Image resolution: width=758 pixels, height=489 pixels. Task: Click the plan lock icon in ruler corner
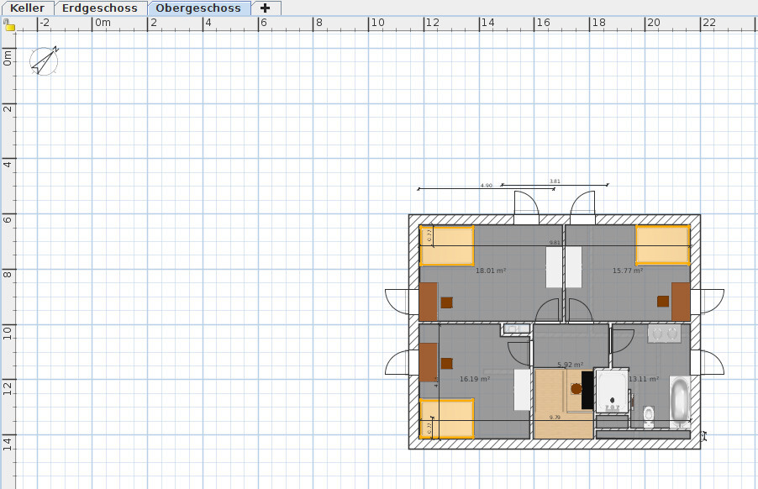click(9, 25)
